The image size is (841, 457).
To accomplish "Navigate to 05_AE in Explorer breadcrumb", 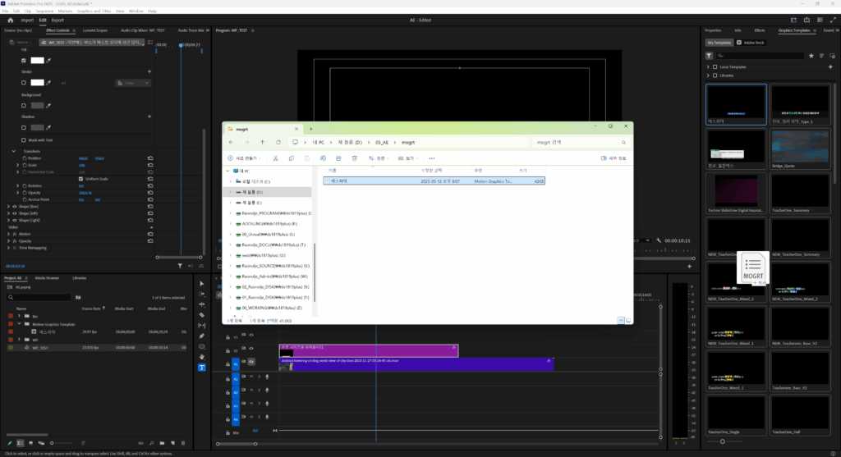I will (381, 143).
